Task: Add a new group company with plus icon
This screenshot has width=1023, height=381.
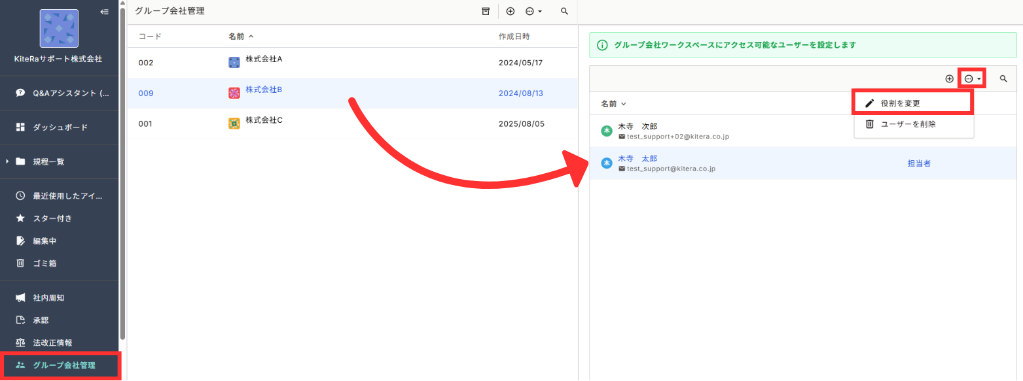Action: point(511,11)
